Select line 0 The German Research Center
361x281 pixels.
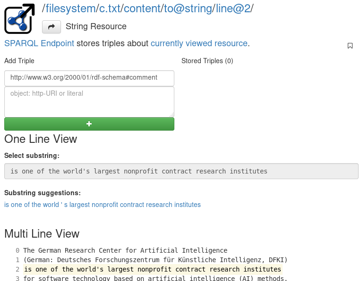pyautogui.click(x=125, y=250)
